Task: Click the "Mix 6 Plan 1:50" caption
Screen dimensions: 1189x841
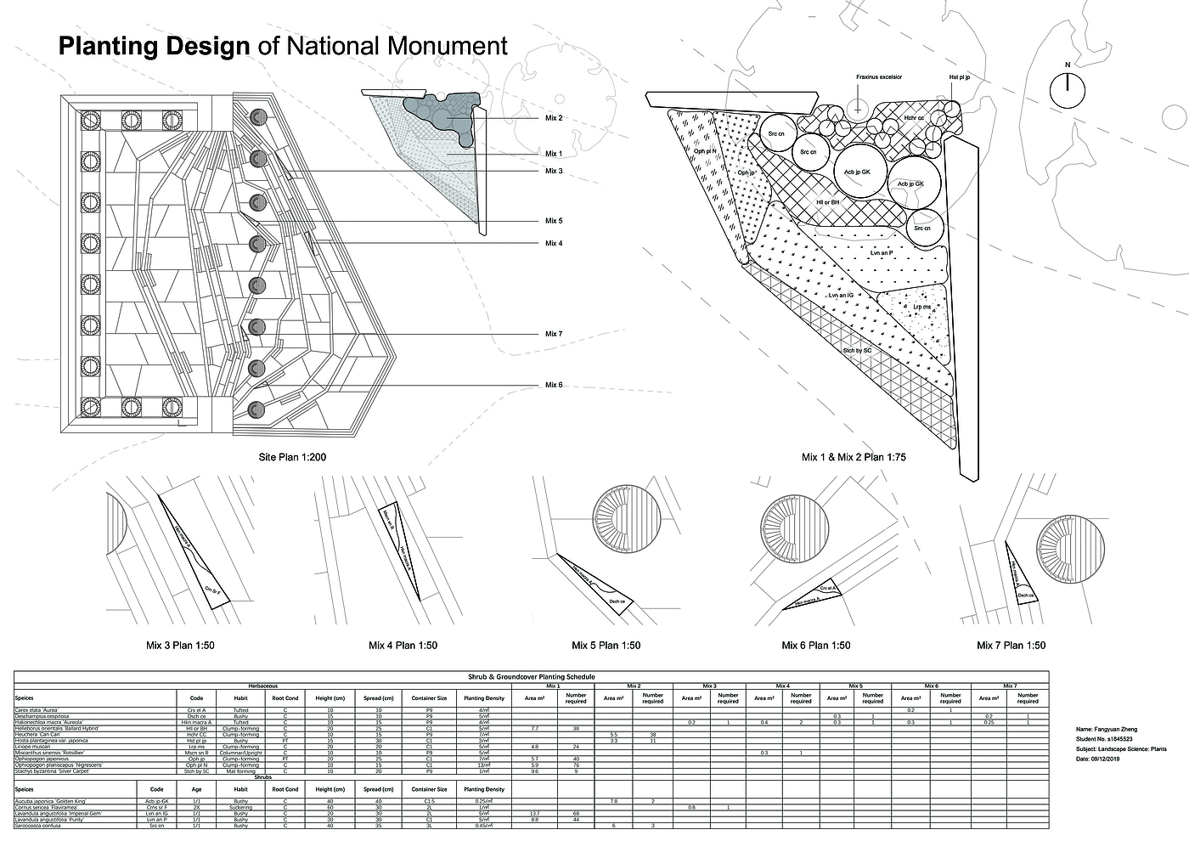Action: click(x=816, y=646)
